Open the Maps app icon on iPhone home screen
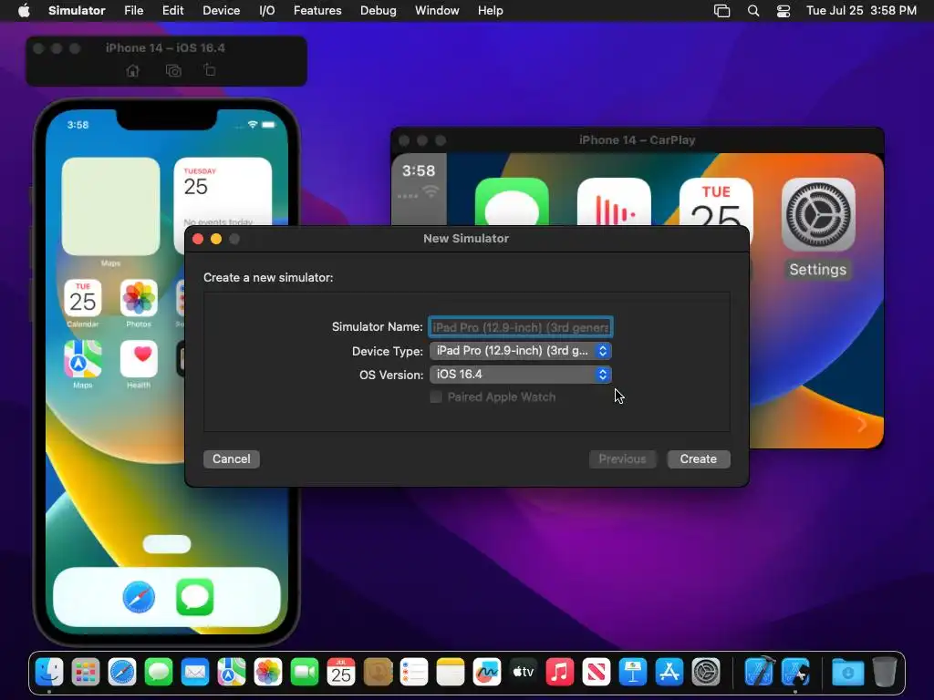 [83, 359]
